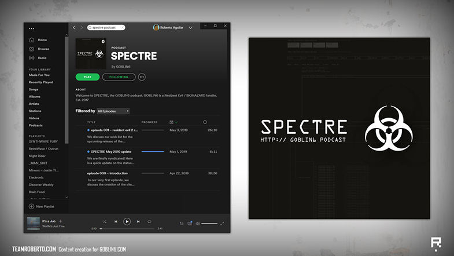Clear the search field with X

(x=123, y=28)
